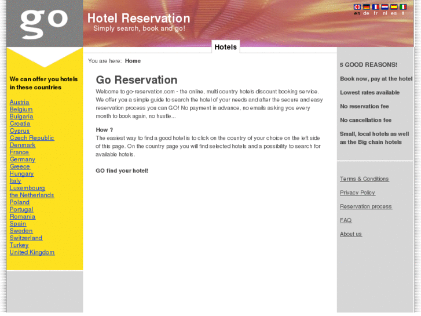The width and height of the screenshot is (421, 316).
Task: Click the 'nl' language label
Action: pos(385,13)
